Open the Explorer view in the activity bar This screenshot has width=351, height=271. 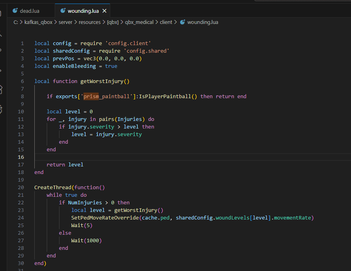(2, 14)
